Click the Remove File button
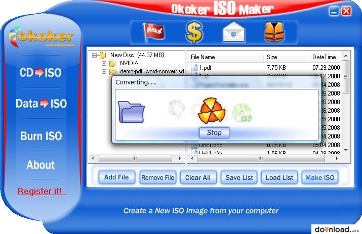 click(x=157, y=177)
